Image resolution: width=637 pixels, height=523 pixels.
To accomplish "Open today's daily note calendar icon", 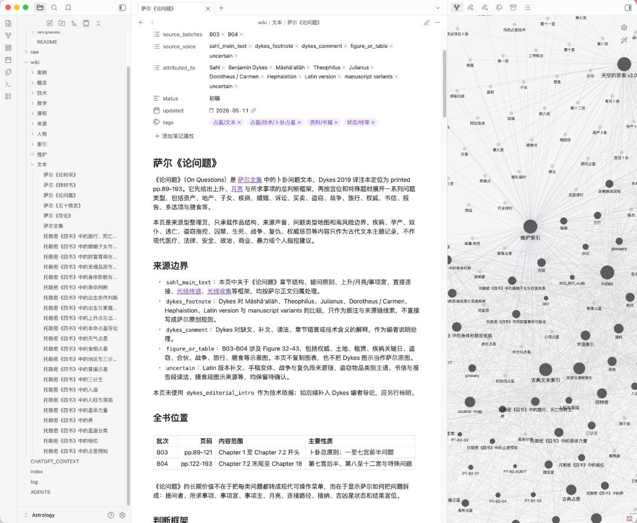I will point(8,60).
